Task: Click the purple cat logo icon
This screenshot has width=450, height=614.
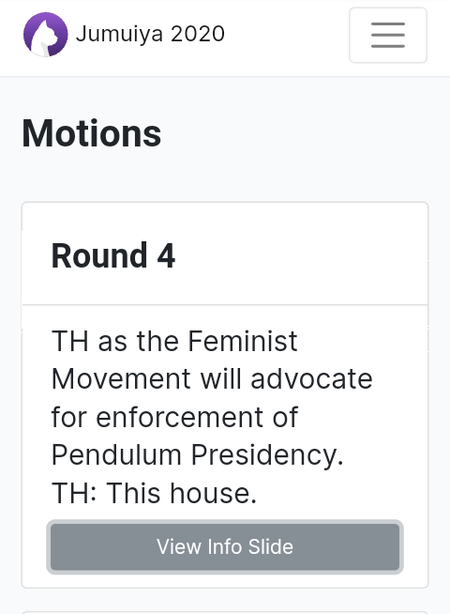Action: (x=45, y=35)
